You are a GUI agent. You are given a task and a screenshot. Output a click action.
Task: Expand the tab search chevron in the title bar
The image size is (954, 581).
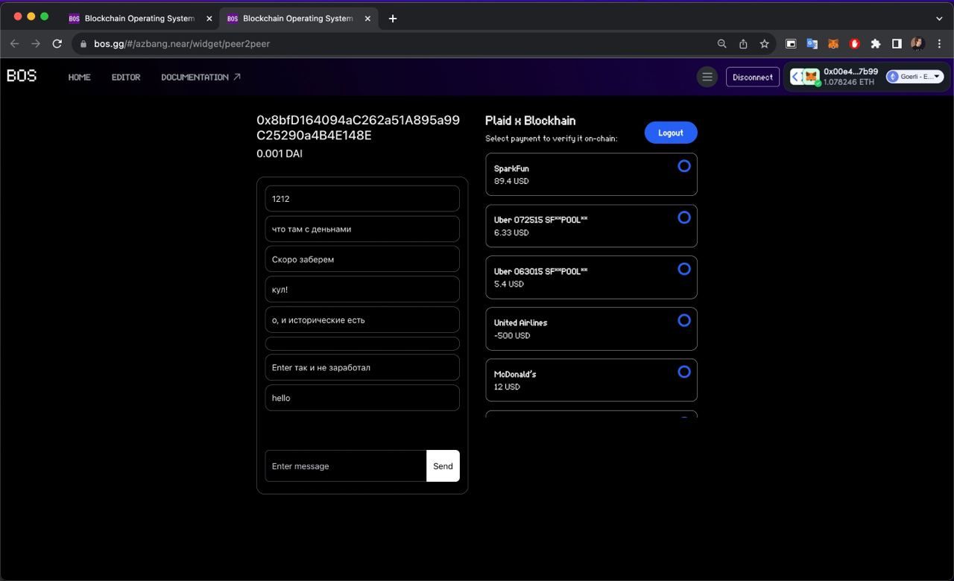(x=939, y=18)
